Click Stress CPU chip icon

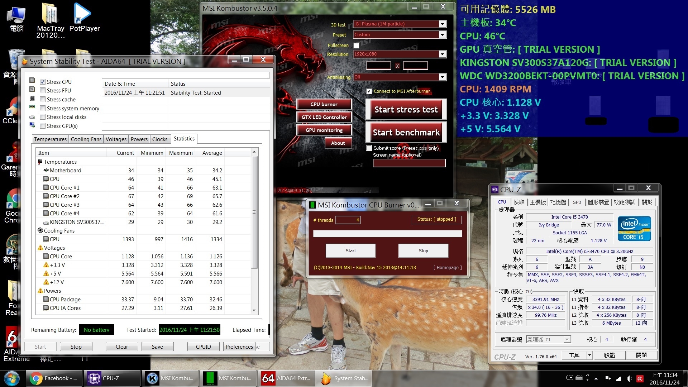(x=32, y=80)
